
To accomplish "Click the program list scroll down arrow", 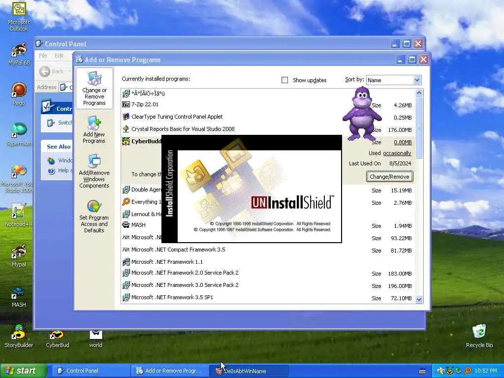I will click(419, 299).
